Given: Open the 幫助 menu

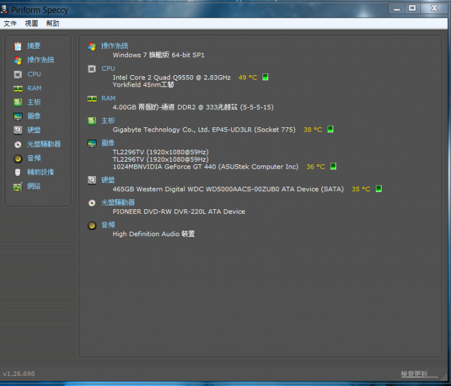Looking at the screenshot, I should pyautogui.click(x=53, y=23).
